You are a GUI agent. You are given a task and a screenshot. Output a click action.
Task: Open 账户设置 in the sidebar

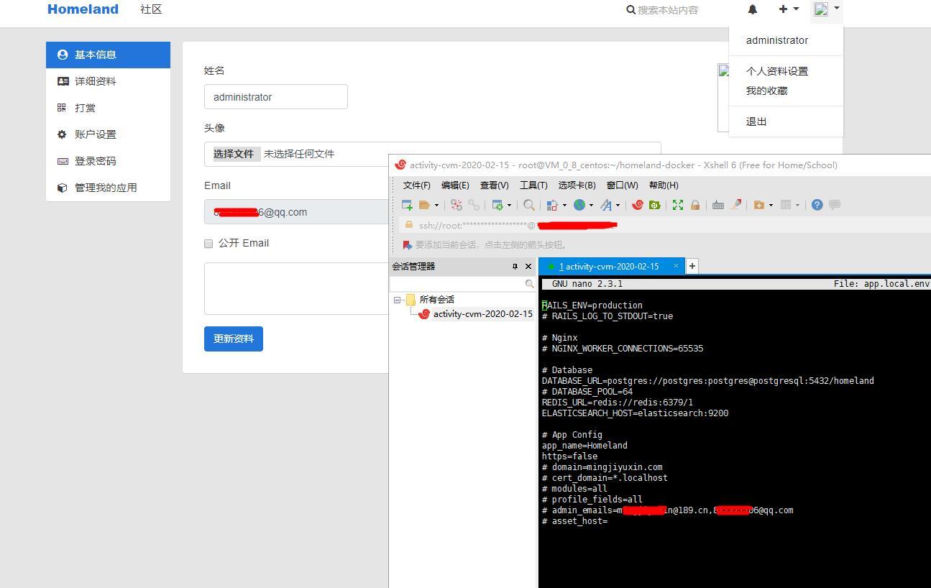[x=108, y=134]
